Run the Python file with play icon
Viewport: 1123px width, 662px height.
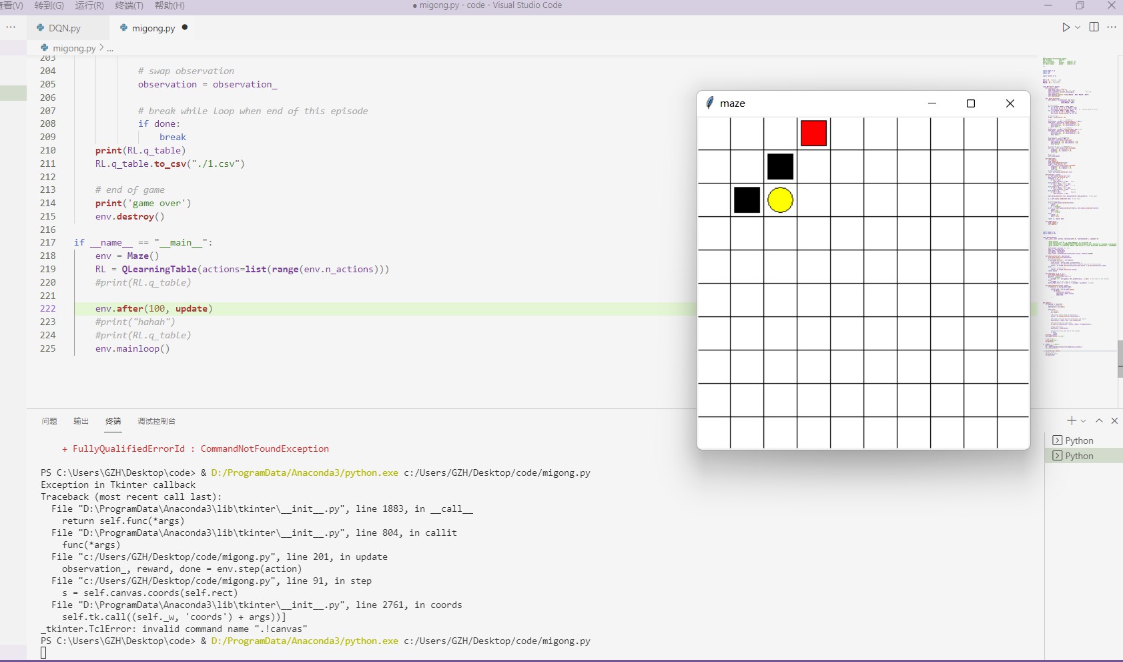(1066, 27)
